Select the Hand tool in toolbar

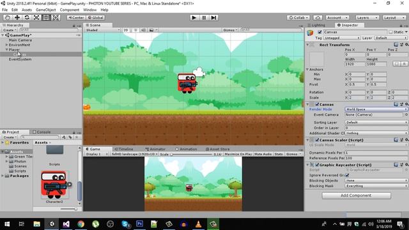[x=8, y=17]
